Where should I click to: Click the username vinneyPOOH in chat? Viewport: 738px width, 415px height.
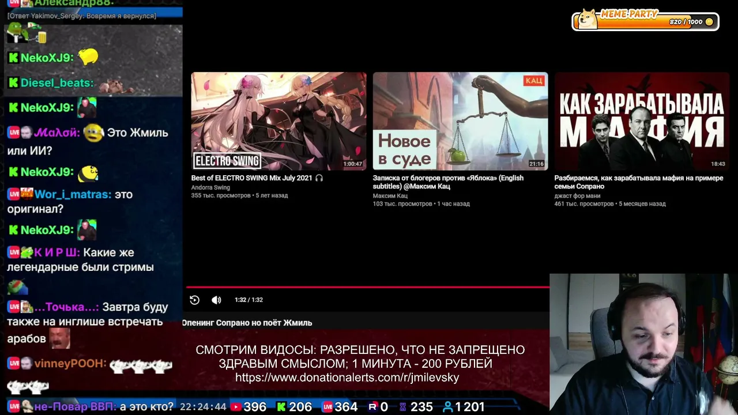(x=70, y=364)
